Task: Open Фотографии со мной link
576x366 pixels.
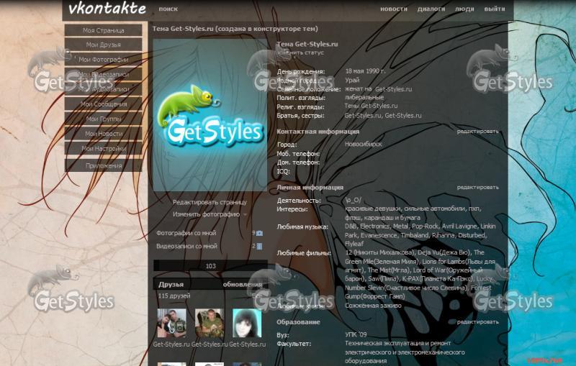Action: point(186,233)
